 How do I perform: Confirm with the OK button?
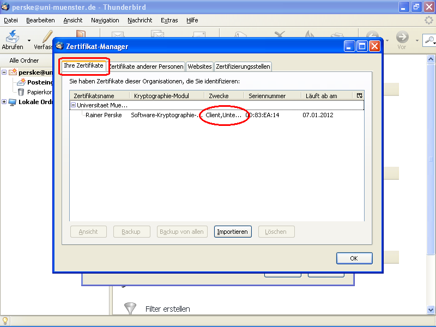[354, 258]
